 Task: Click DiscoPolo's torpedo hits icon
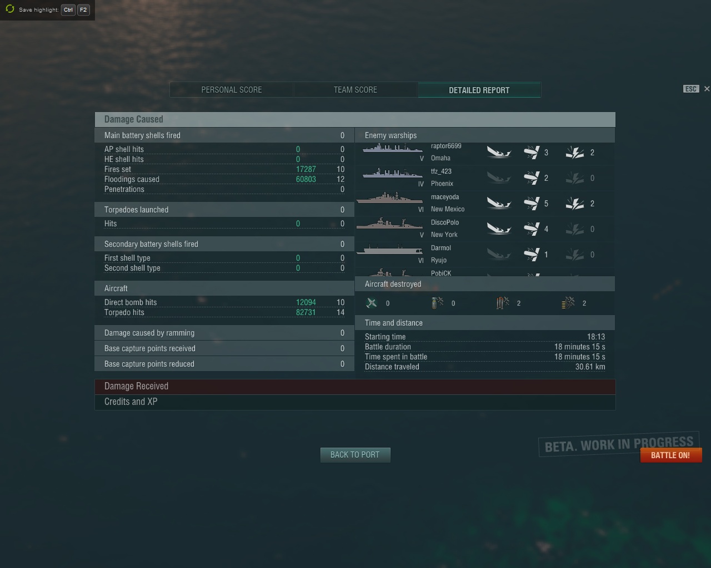pos(531,229)
